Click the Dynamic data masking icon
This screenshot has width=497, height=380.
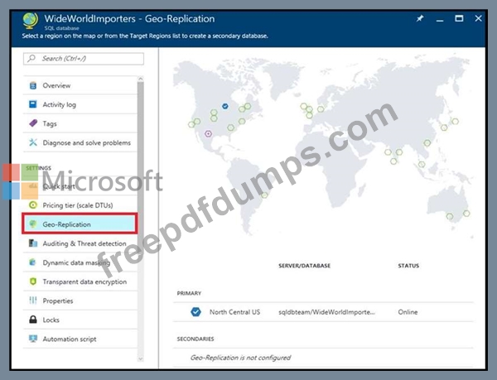click(x=33, y=262)
